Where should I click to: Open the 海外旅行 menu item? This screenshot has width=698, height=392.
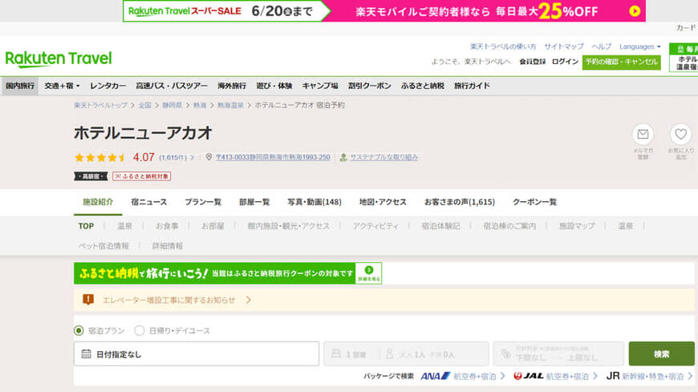(232, 86)
